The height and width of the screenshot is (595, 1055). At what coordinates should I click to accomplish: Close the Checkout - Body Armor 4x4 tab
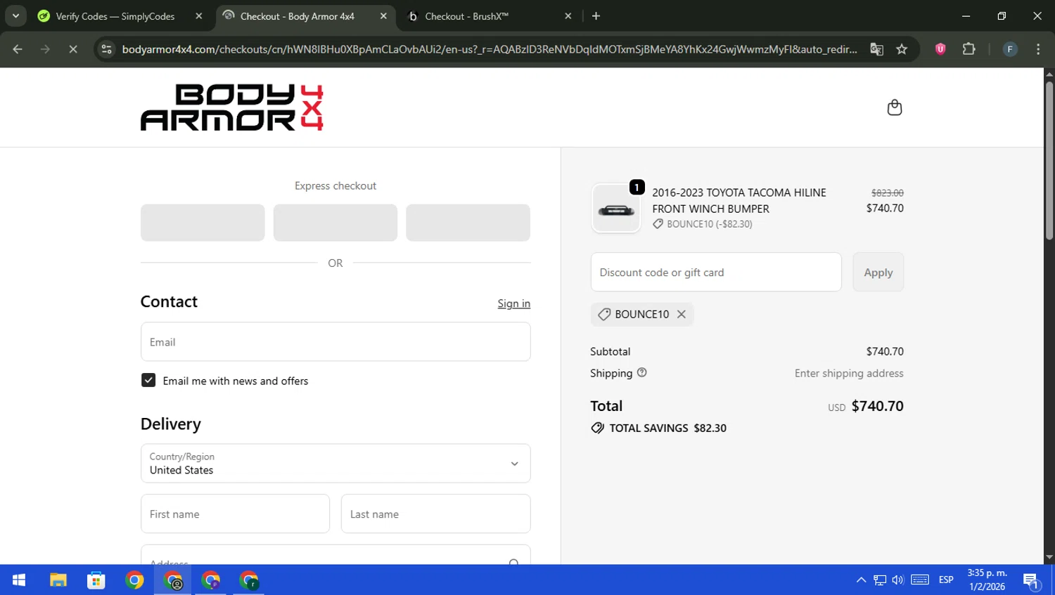coord(383,15)
